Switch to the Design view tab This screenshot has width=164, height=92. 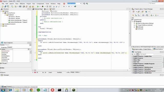tap(72, 72)
